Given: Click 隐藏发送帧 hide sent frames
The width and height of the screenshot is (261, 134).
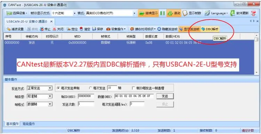Looking at the screenshot, I should pos(167,29).
